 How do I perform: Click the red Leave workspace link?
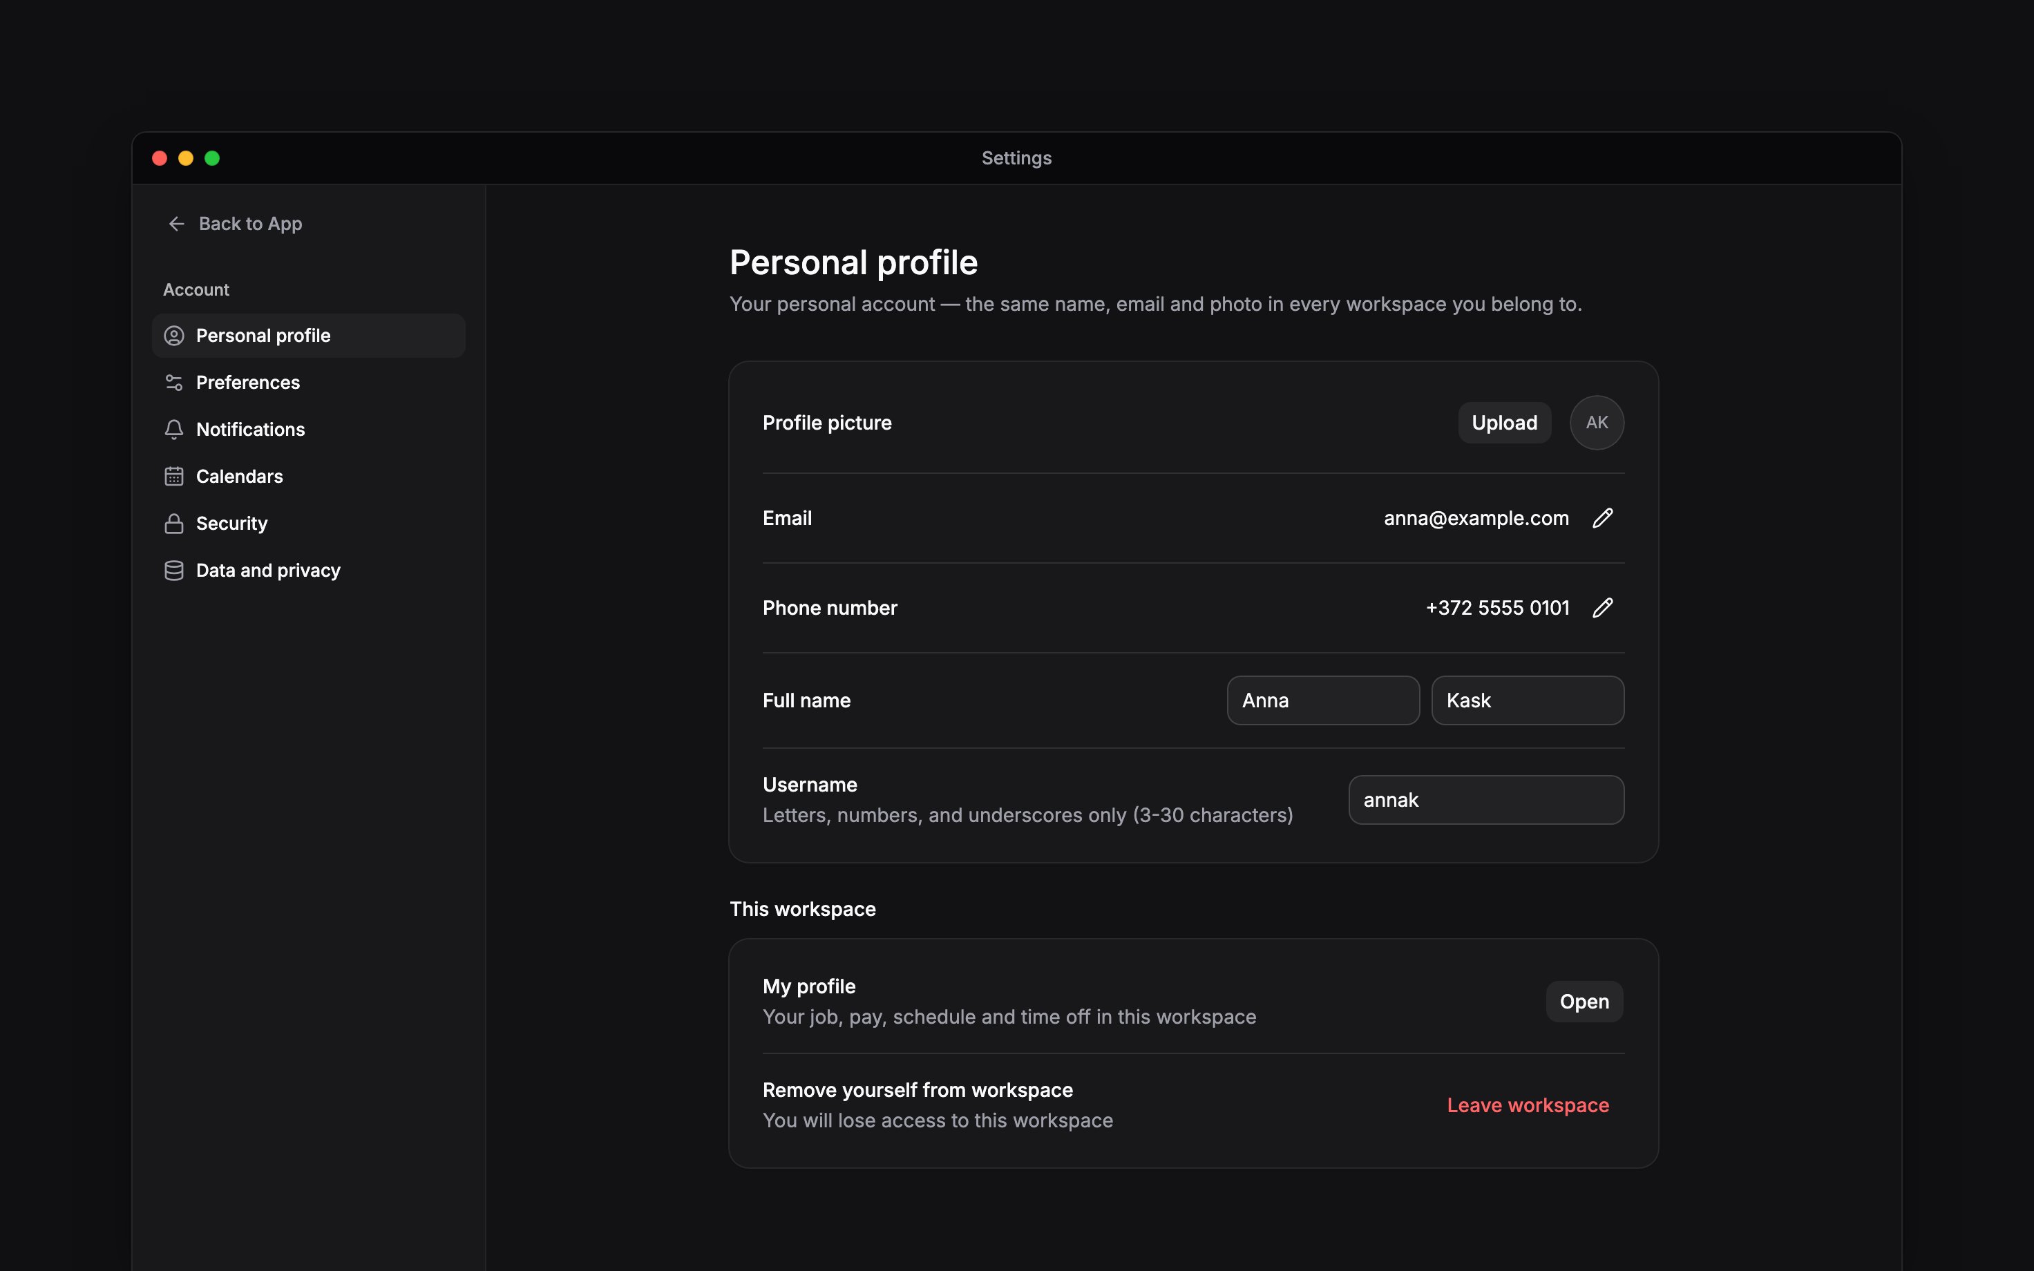coord(1528,1105)
